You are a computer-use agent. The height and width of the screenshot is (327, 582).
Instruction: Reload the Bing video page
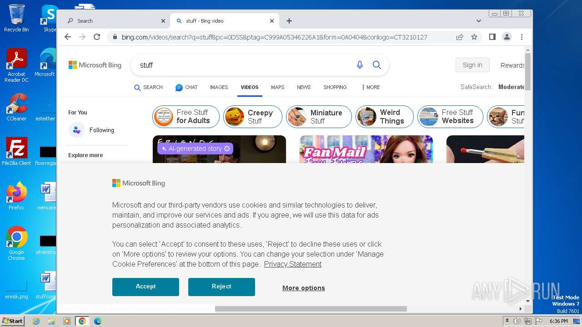(x=97, y=37)
